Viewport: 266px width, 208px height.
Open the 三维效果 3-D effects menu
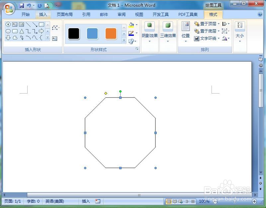coord(168,32)
